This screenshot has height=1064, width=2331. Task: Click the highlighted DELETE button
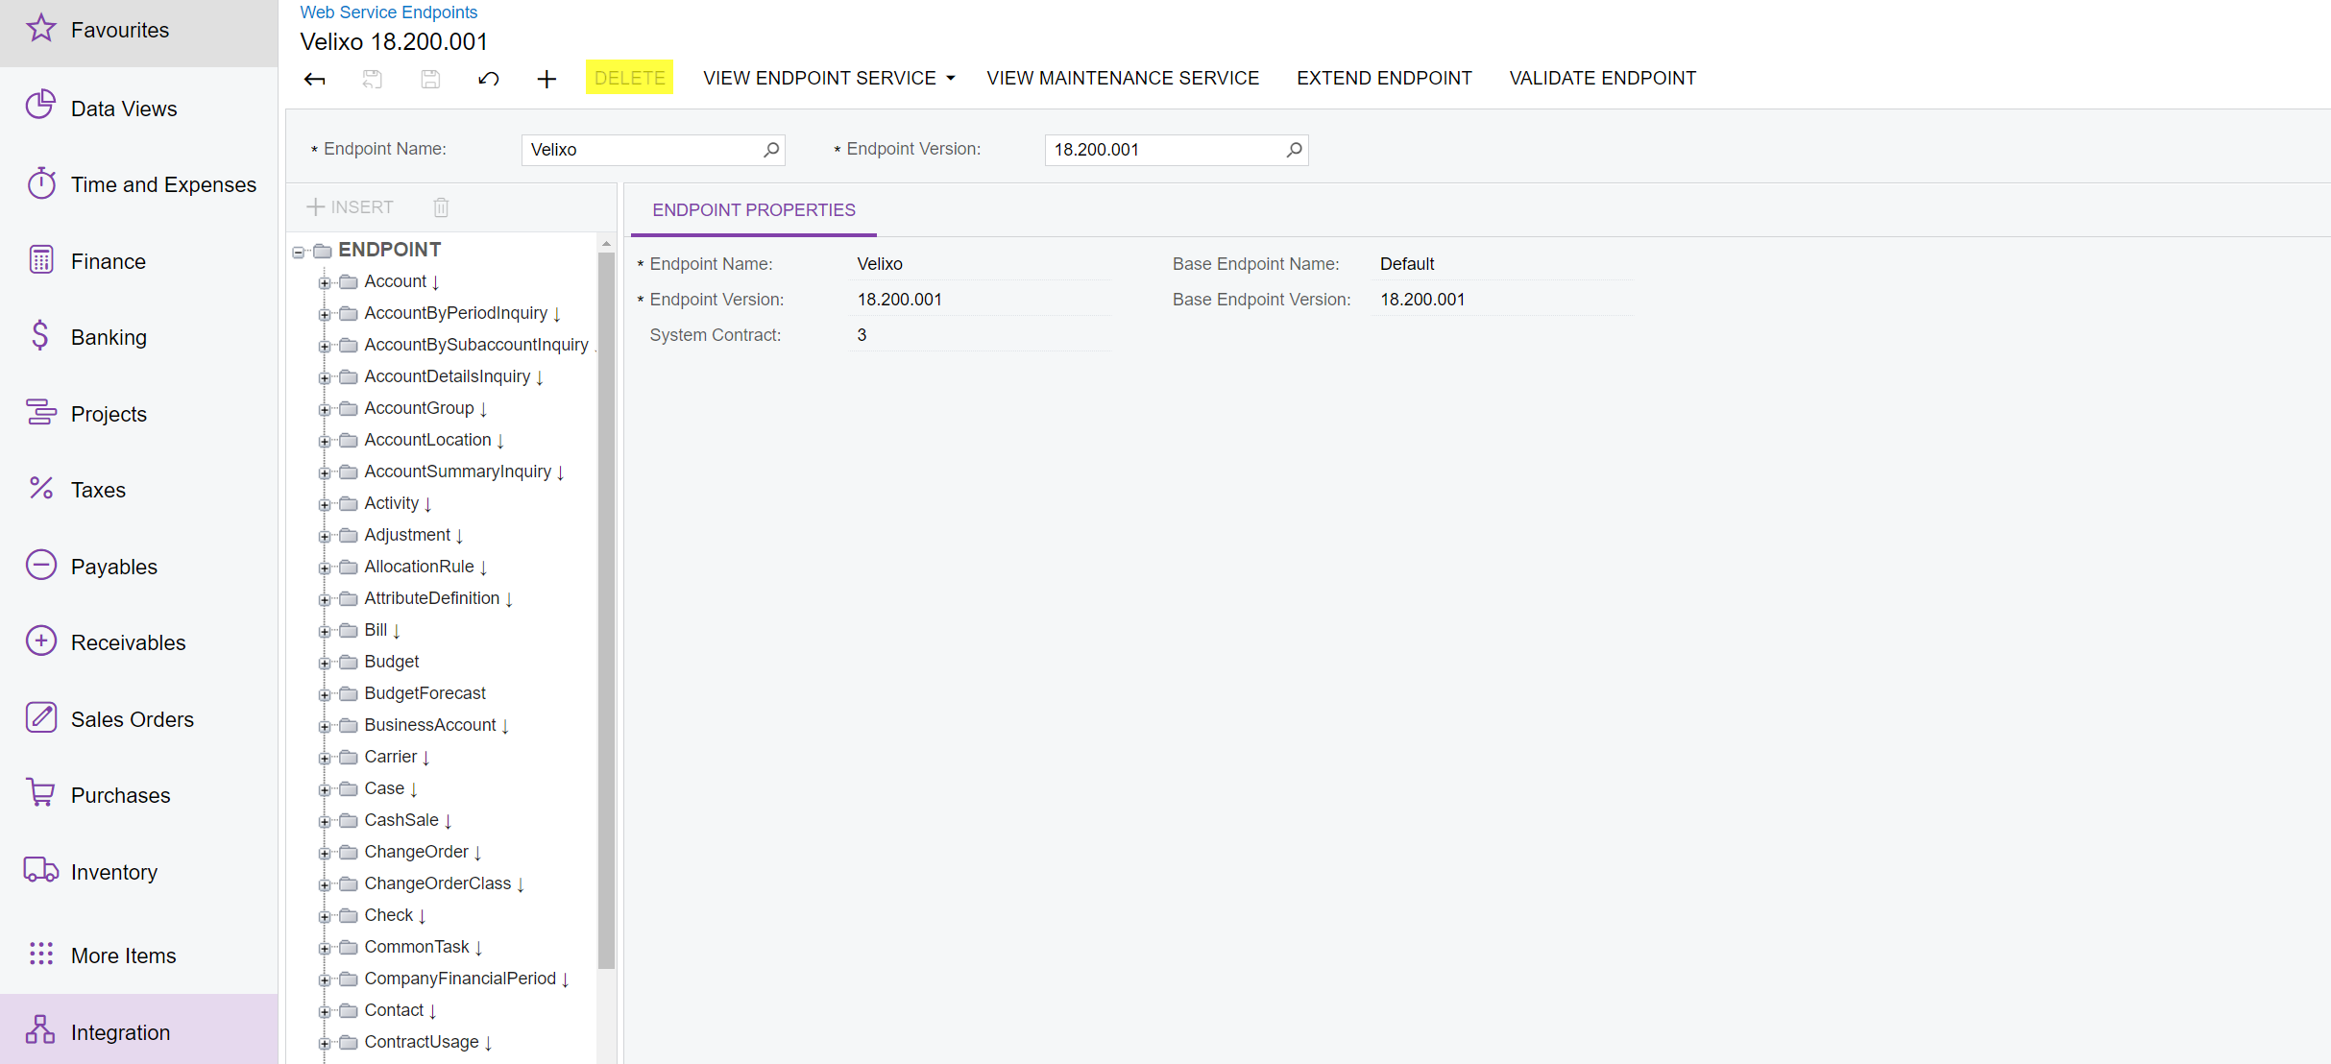tap(630, 78)
